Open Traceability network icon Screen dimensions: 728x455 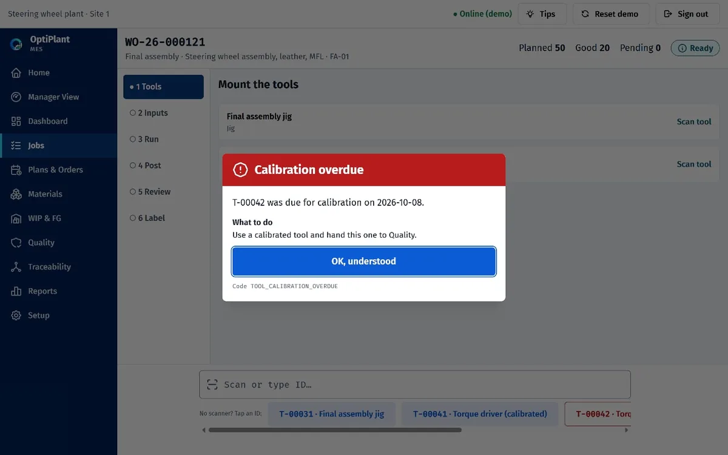tap(16, 267)
